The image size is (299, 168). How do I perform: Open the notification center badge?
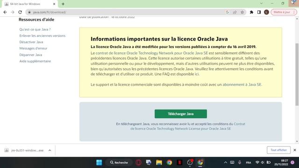[x=292, y=162]
